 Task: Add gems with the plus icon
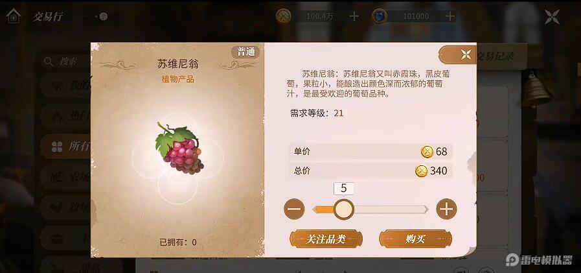click(x=450, y=16)
